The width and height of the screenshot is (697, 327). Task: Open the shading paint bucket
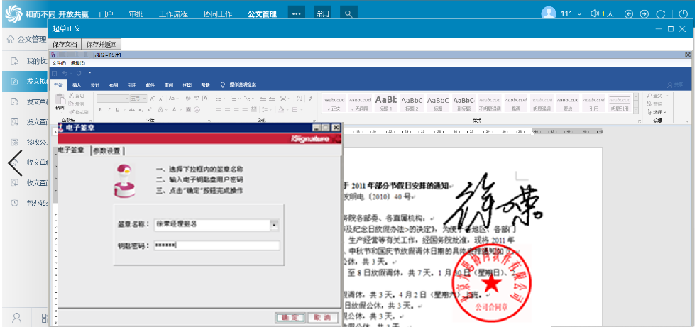282,110
